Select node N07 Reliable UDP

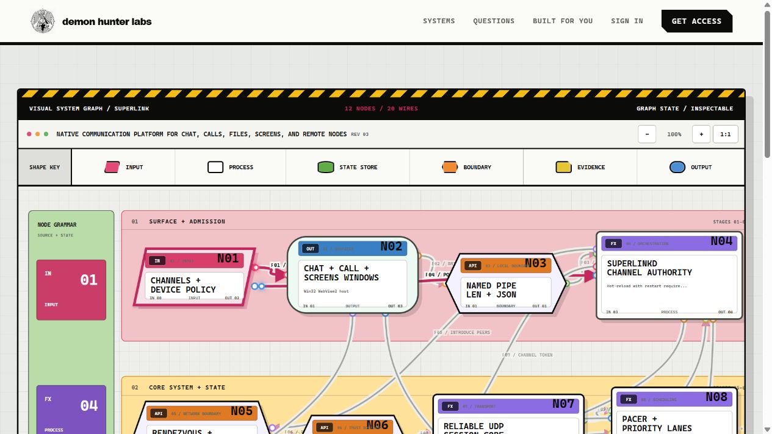(x=509, y=414)
